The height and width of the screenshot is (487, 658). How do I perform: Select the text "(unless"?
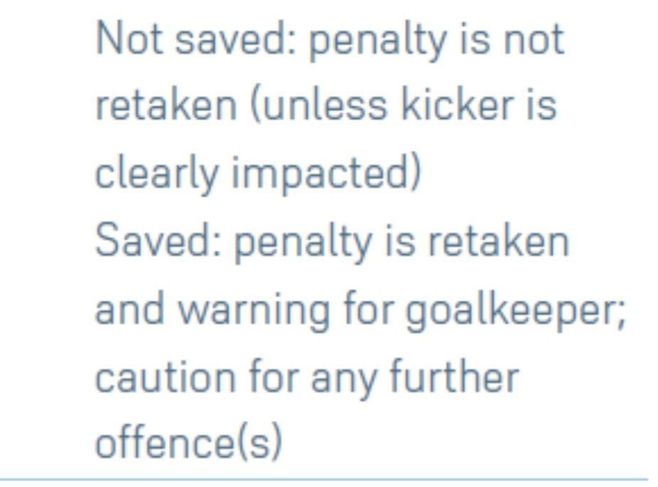click(x=318, y=105)
